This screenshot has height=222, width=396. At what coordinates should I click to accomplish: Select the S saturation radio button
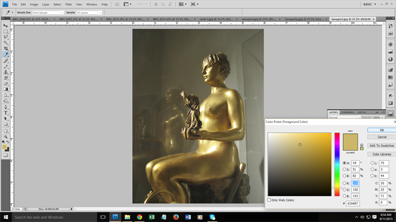click(x=345, y=169)
